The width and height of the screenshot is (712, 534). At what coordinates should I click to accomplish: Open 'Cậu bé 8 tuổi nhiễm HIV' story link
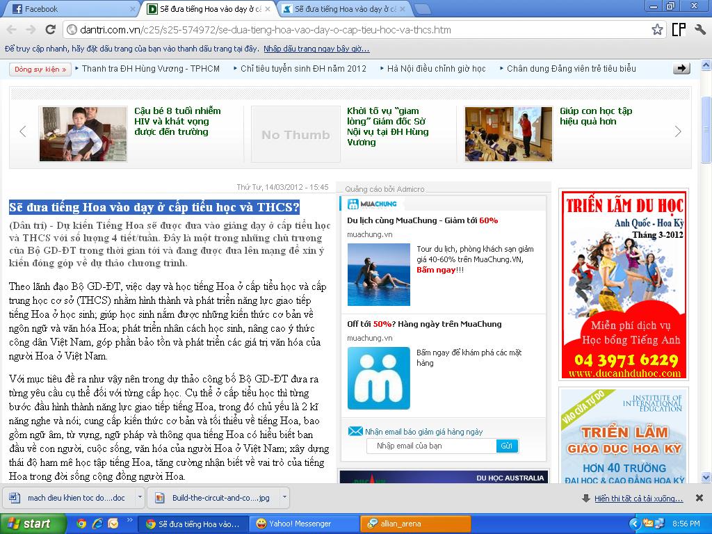(177, 121)
